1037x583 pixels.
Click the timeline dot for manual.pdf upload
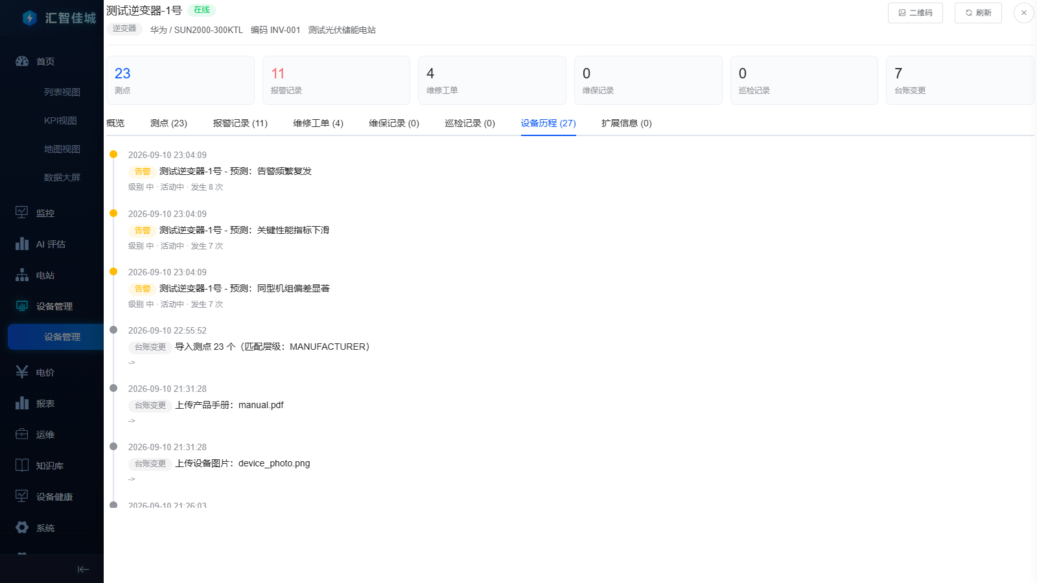click(113, 388)
